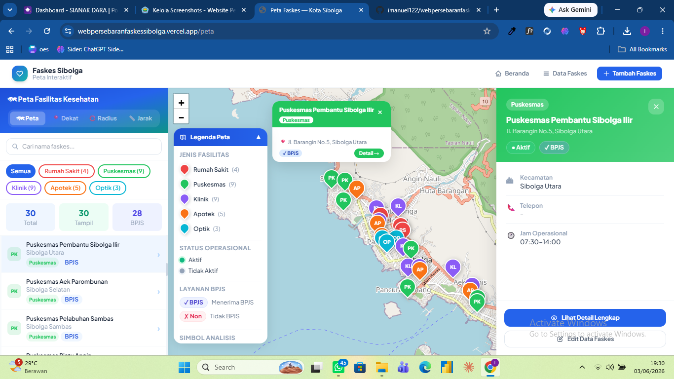
Task: Click Tambah Faskes button
Action: (630, 74)
